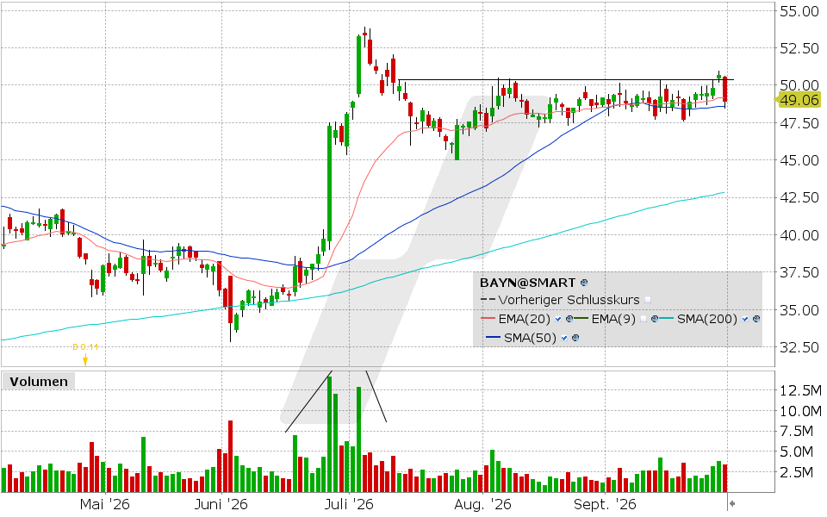Uncheck the SMA(200) checkbox
Viewport: 827px width, 517px height.
tap(745, 319)
